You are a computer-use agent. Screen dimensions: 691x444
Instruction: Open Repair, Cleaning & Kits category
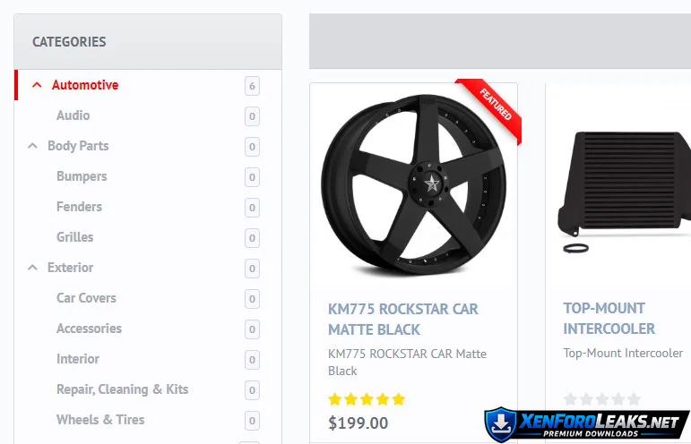pos(122,389)
